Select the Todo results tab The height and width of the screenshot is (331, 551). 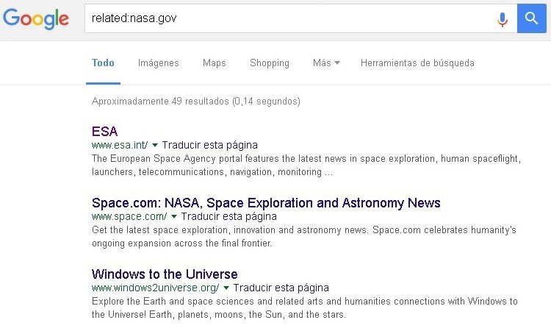[103, 63]
